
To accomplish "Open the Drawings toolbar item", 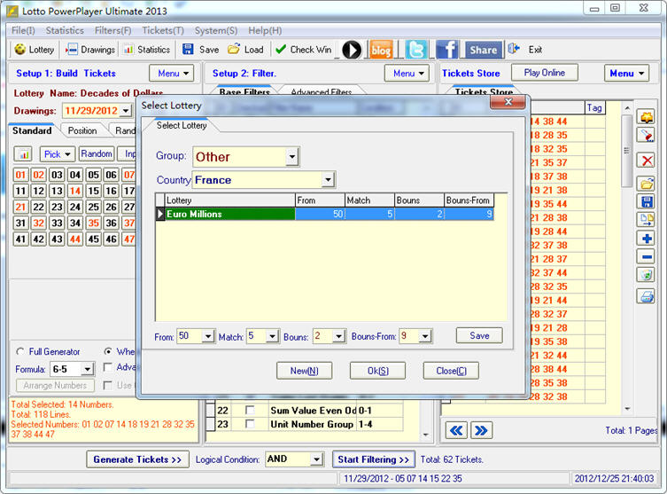I will click(x=90, y=50).
